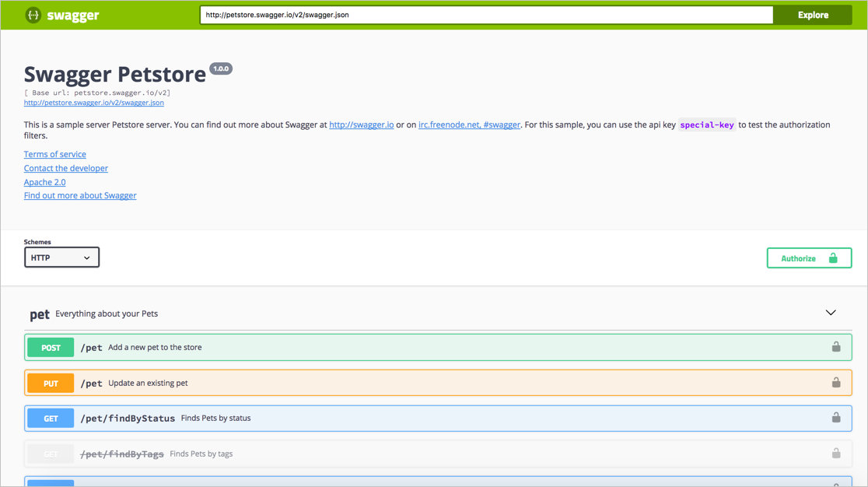
Task: Click the Explore button
Action: point(812,14)
